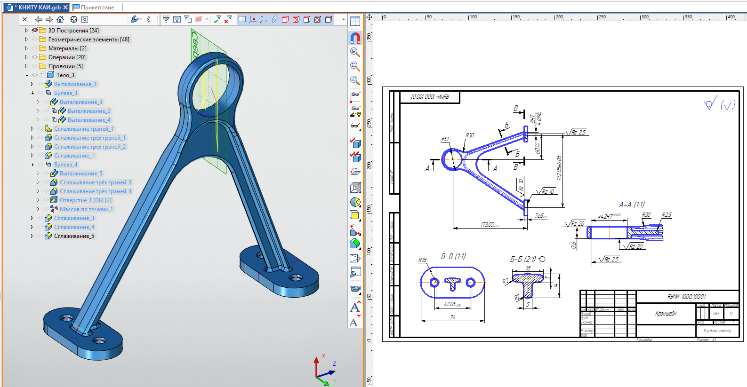Click the large letter A text tool
Viewport: 747px width, 387px height.
coord(355,308)
